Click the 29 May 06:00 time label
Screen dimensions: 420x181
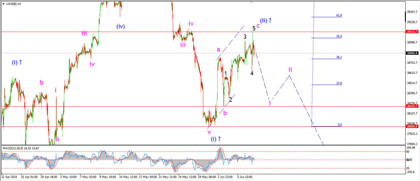(207, 177)
